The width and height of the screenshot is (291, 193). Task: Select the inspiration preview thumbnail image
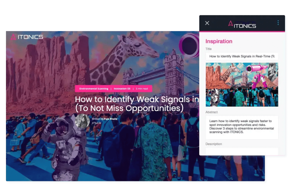[242, 84]
